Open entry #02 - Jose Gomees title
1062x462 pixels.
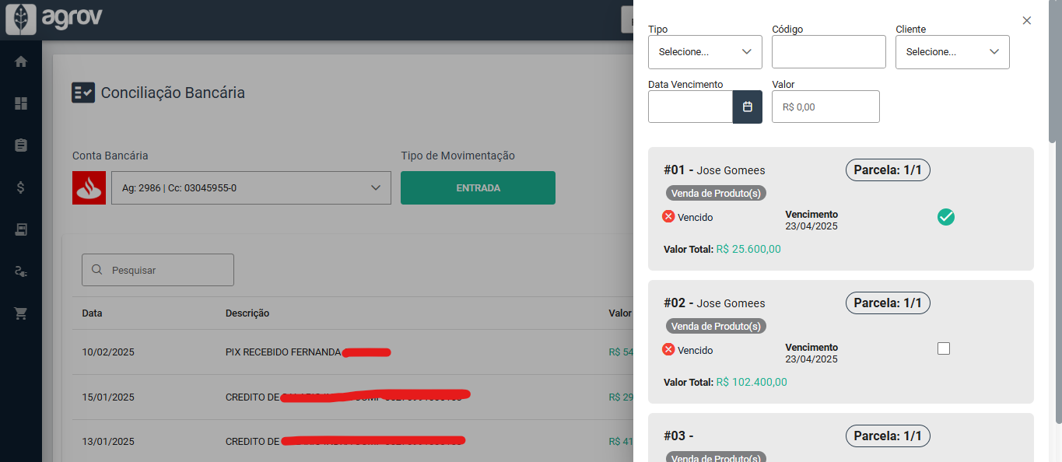click(x=714, y=303)
